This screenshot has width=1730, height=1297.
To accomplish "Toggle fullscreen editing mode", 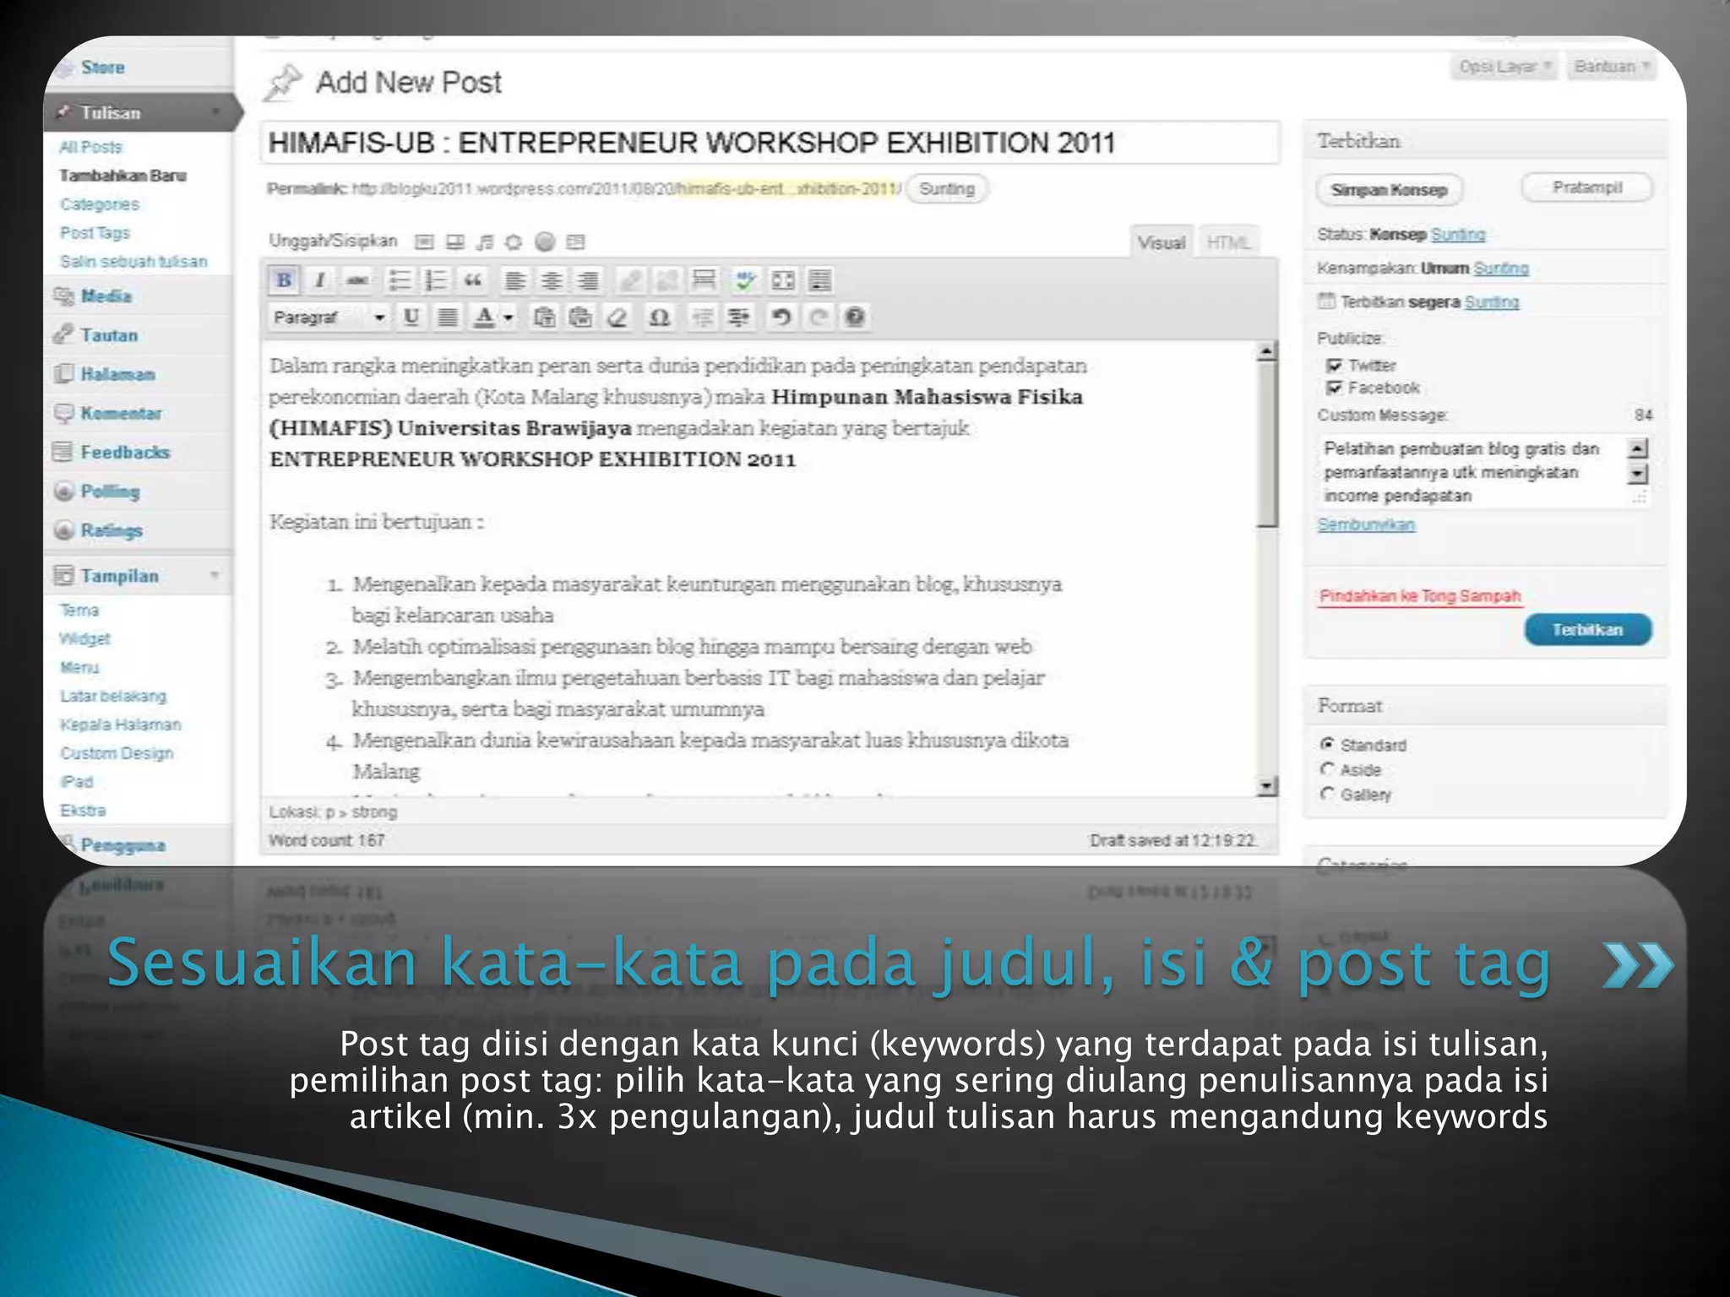I will 783,279.
